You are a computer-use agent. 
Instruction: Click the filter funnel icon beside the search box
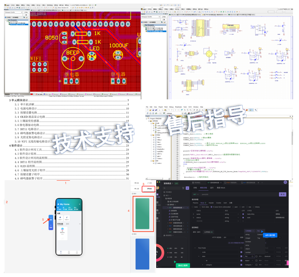(x=183, y=188)
